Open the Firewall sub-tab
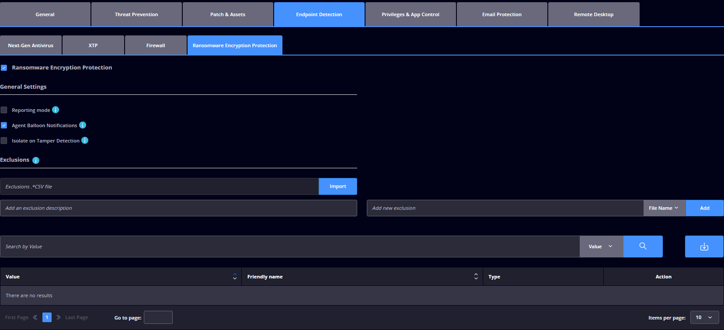The image size is (724, 330). pos(156,45)
